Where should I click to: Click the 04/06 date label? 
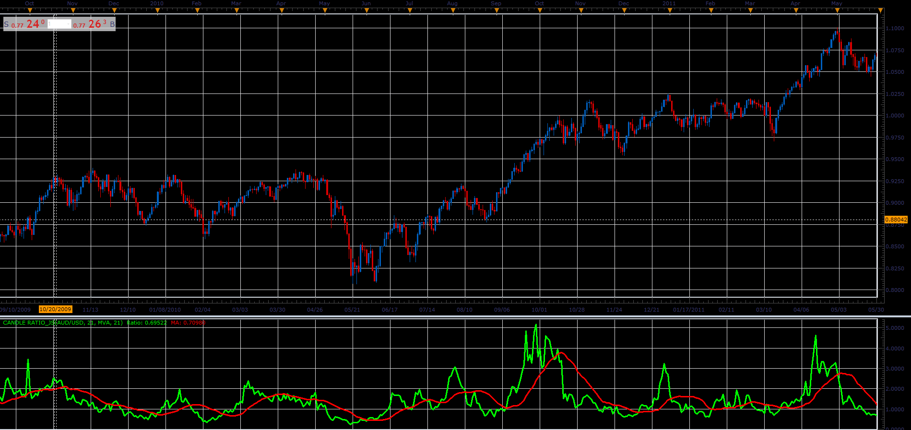tap(802, 310)
